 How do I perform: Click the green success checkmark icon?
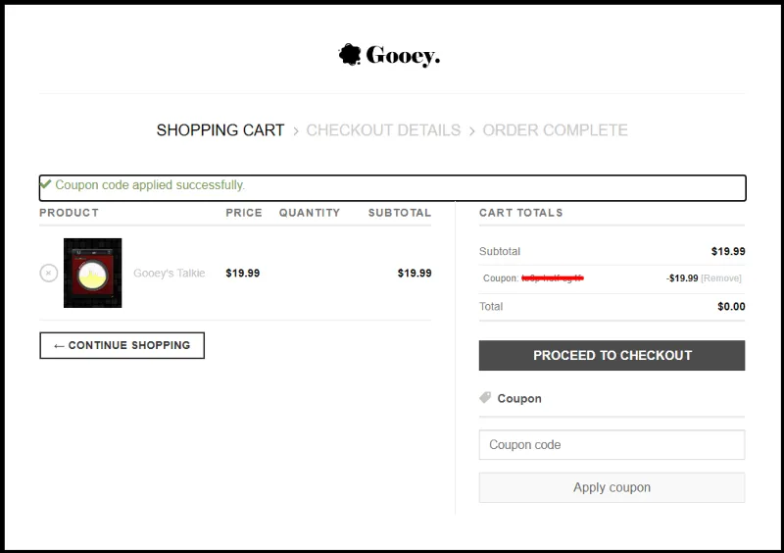point(45,184)
